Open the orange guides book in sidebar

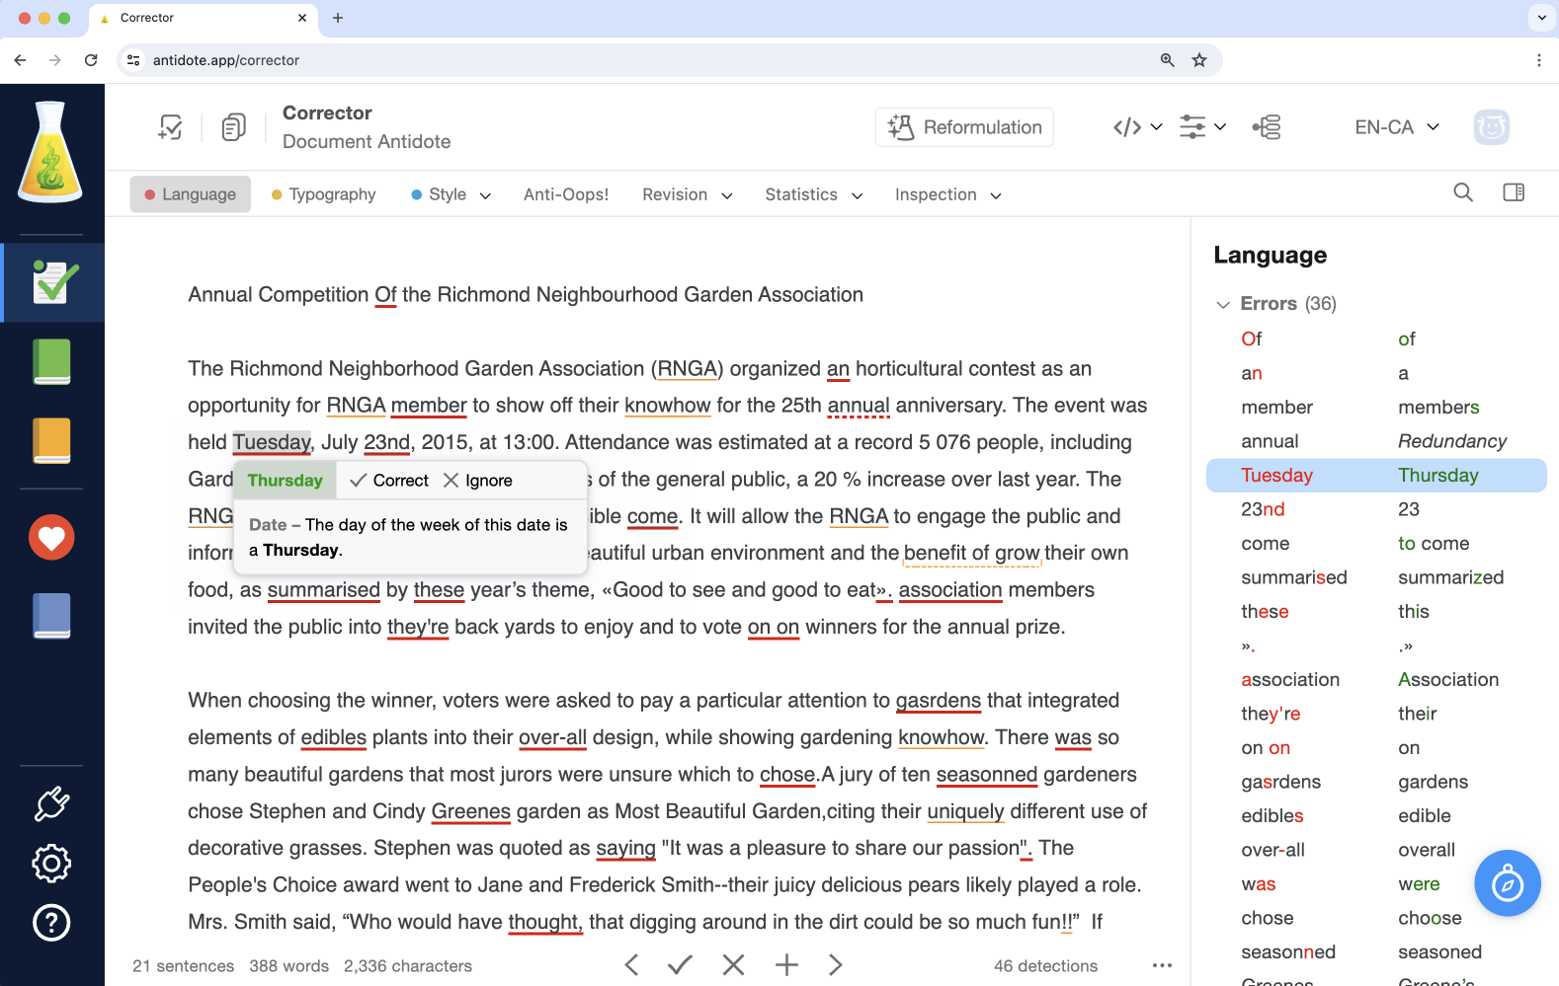click(x=51, y=440)
